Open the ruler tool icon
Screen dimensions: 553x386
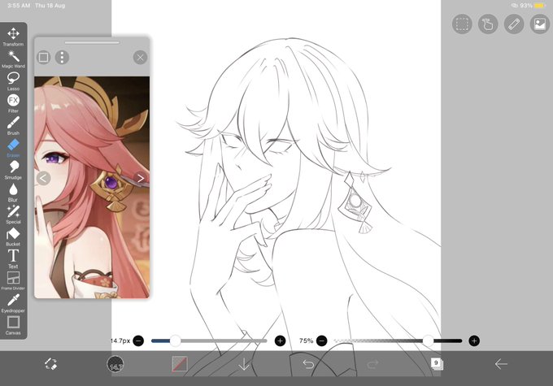(514, 24)
